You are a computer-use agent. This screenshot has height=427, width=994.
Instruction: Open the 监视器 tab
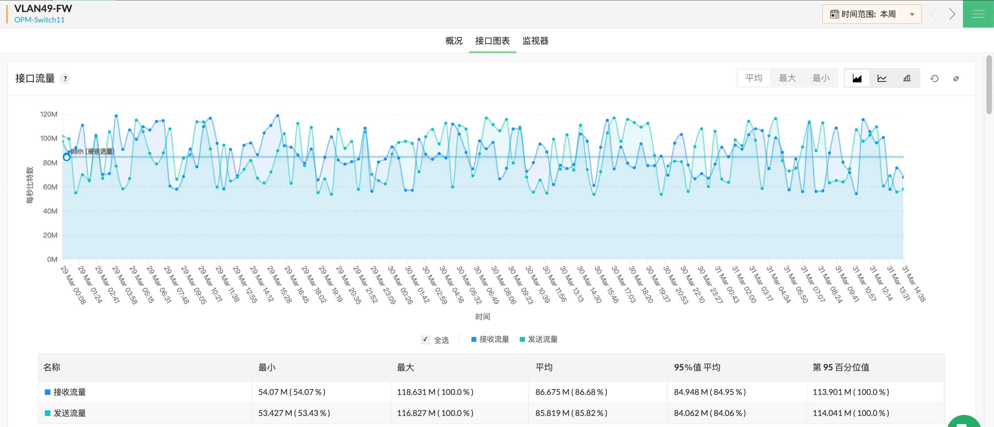click(x=535, y=41)
